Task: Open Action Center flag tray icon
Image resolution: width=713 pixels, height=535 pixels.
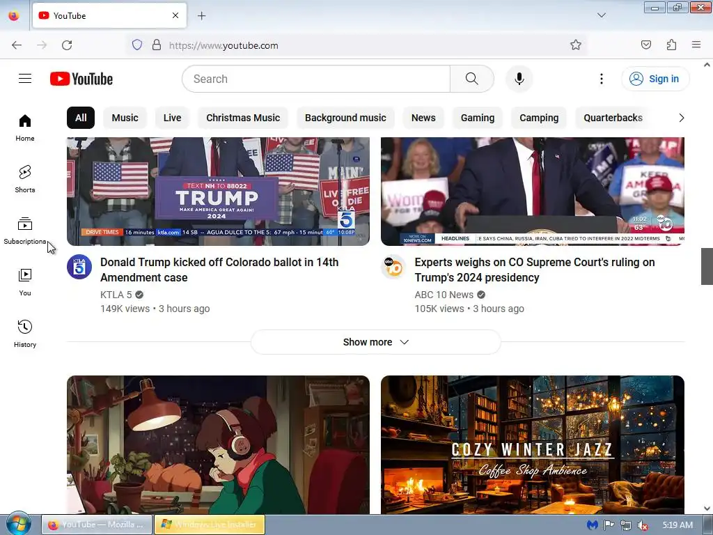Action: click(609, 525)
